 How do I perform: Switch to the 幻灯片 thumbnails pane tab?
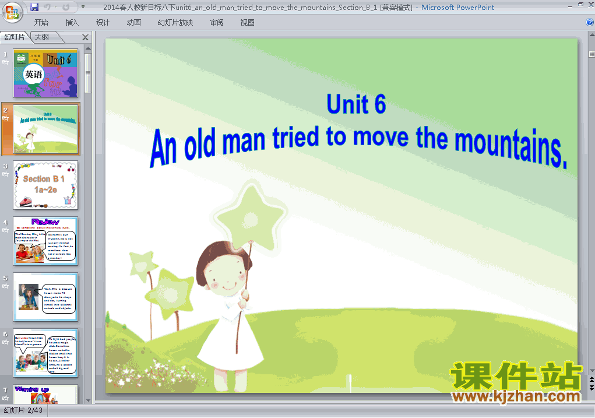click(15, 37)
